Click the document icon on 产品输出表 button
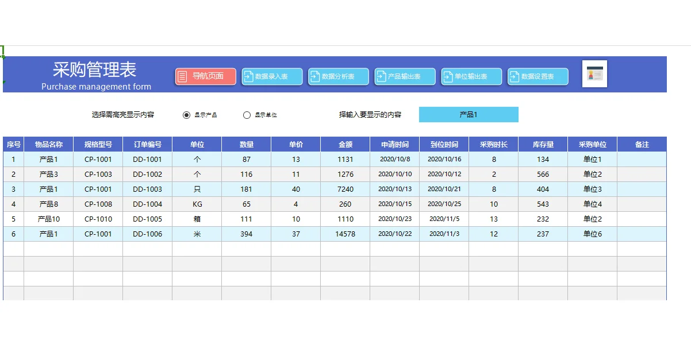The width and height of the screenshot is (691, 345). [380, 76]
